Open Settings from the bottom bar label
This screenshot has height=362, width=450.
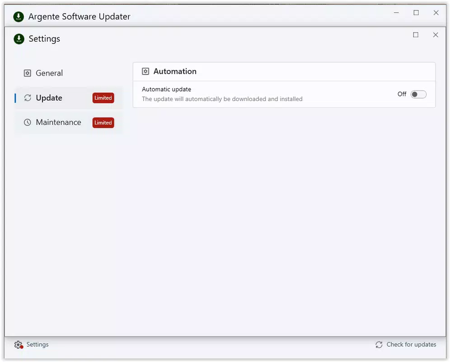pos(37,344)
